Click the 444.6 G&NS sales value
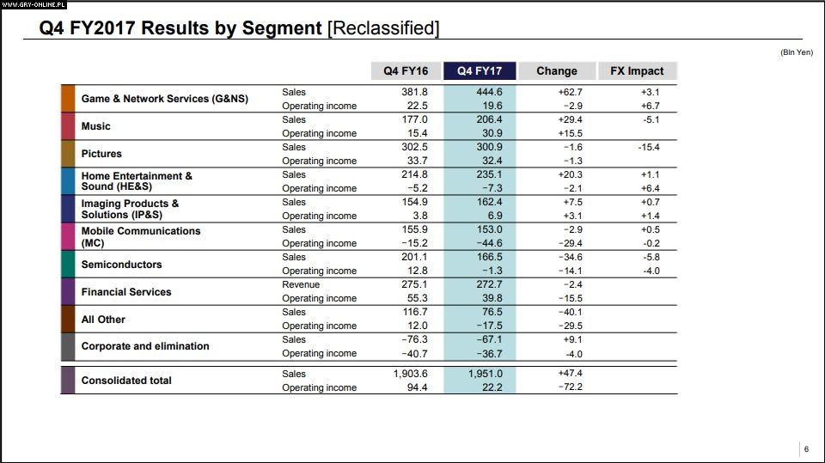Screen dimensions: 825x463 487,92
